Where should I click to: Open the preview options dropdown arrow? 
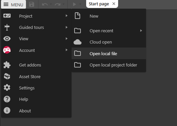pos(80,4)
